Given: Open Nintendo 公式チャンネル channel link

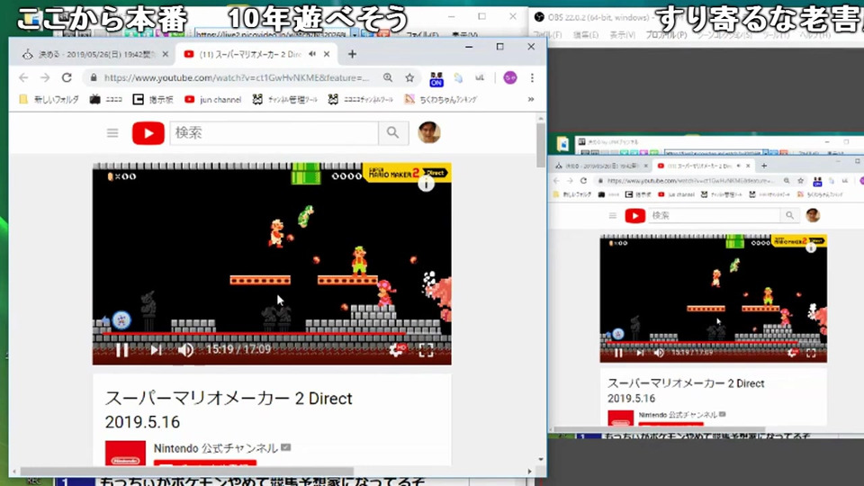Looking at the screenshot, I should tap(215, 448).
